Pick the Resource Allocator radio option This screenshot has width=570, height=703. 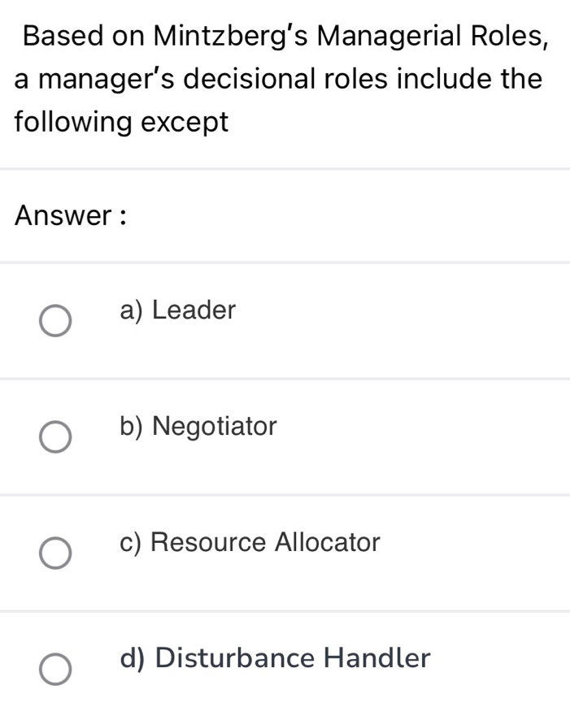55,553
